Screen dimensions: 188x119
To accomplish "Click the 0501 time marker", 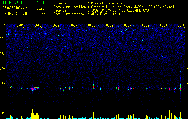I will point(20,26).
